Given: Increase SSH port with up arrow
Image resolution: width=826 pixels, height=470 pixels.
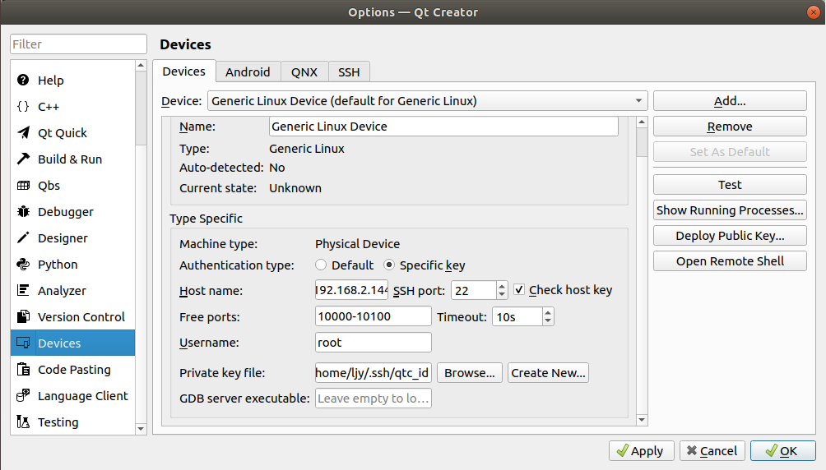Looking at the screenshot, I should pos(502,285).
